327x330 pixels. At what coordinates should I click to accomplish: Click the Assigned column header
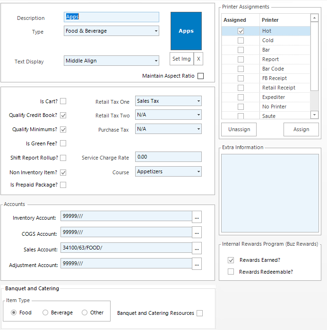tap(235, 20)
